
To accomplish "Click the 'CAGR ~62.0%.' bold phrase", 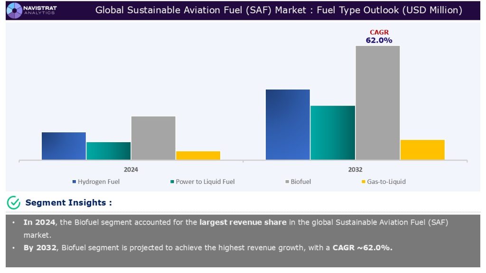I will 362,247.
